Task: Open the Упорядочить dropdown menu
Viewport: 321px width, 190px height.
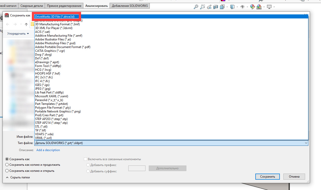Action: [18, 33]
